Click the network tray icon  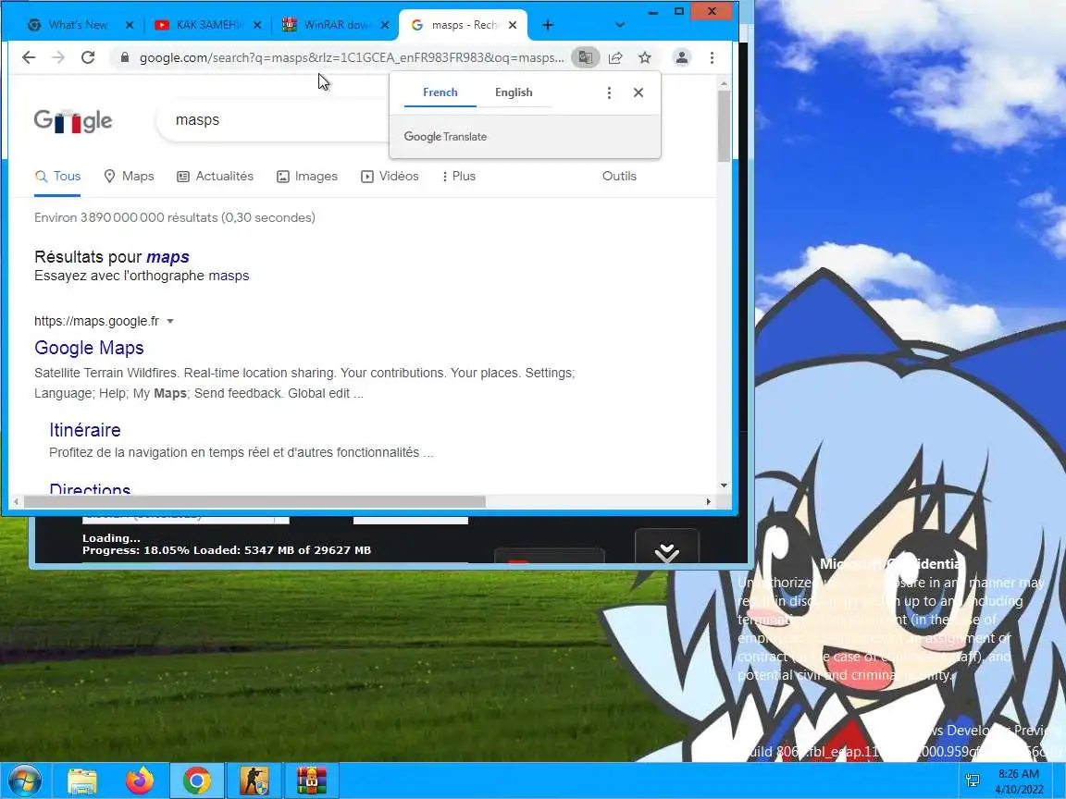[x=973, y=781]
